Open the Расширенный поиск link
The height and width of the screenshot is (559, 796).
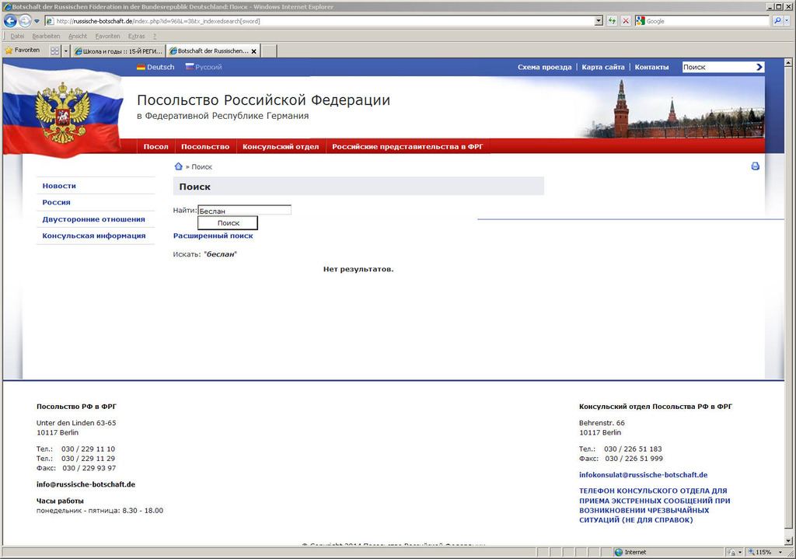(213, 236)
